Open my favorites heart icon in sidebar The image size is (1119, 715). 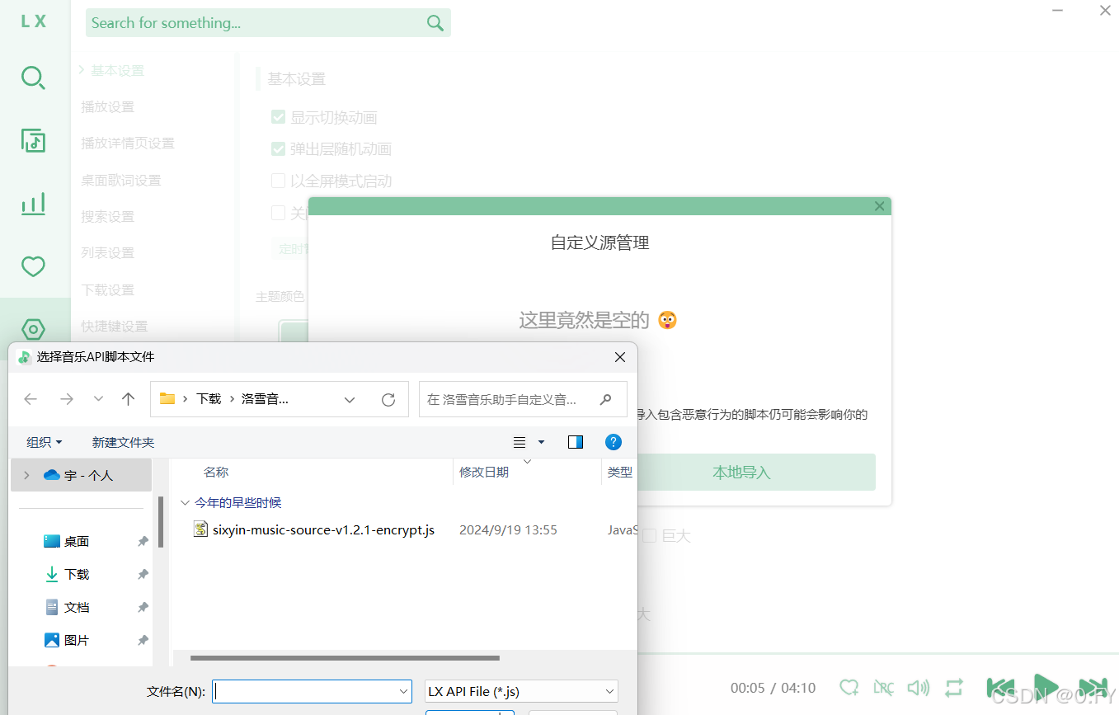point(33,266)
